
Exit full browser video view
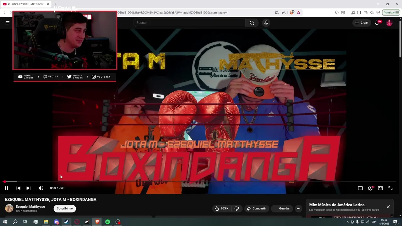[x=390, y=188]
